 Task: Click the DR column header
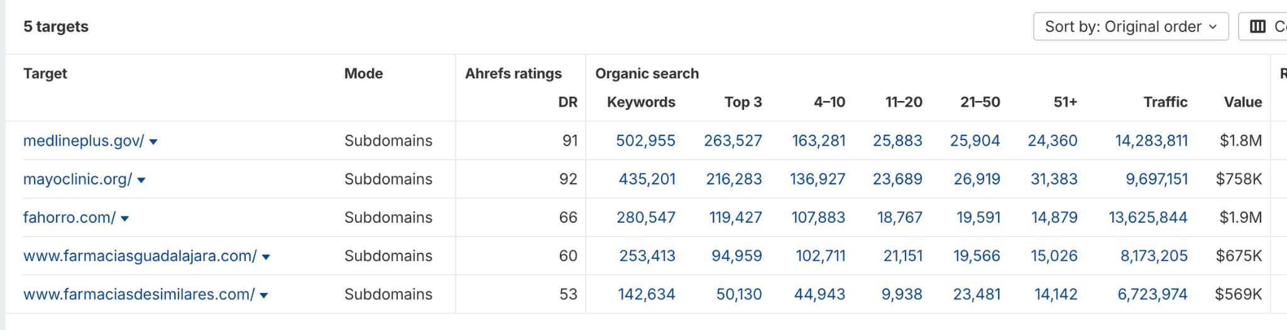point(567,102)
